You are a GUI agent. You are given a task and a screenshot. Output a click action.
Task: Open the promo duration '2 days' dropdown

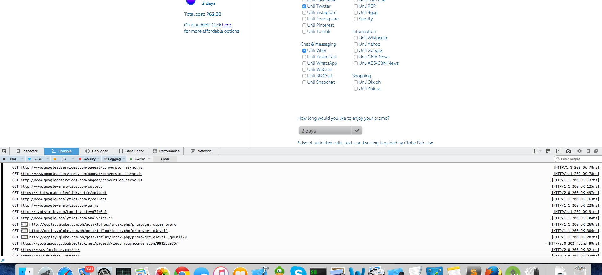tap(330, 131)
